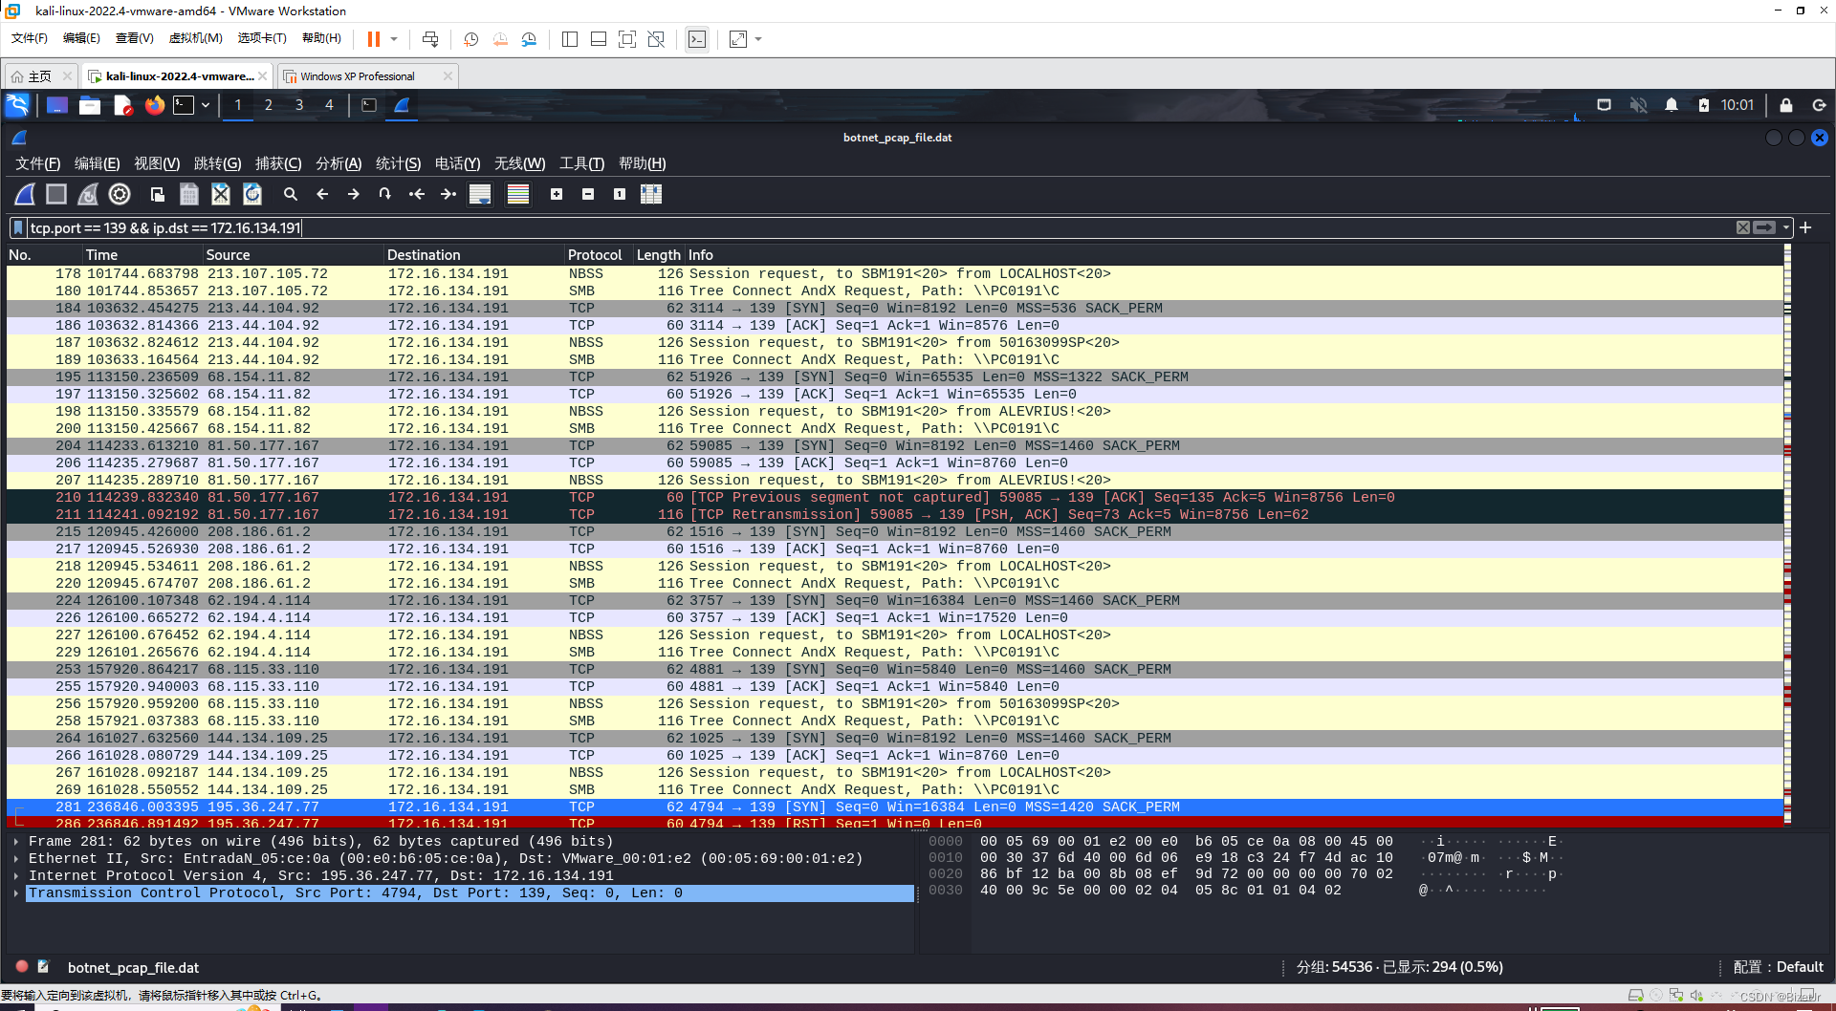This screenshot has height=1011, width=1836.
Task: Toggle packet list colorization
Action: (518, 194)
